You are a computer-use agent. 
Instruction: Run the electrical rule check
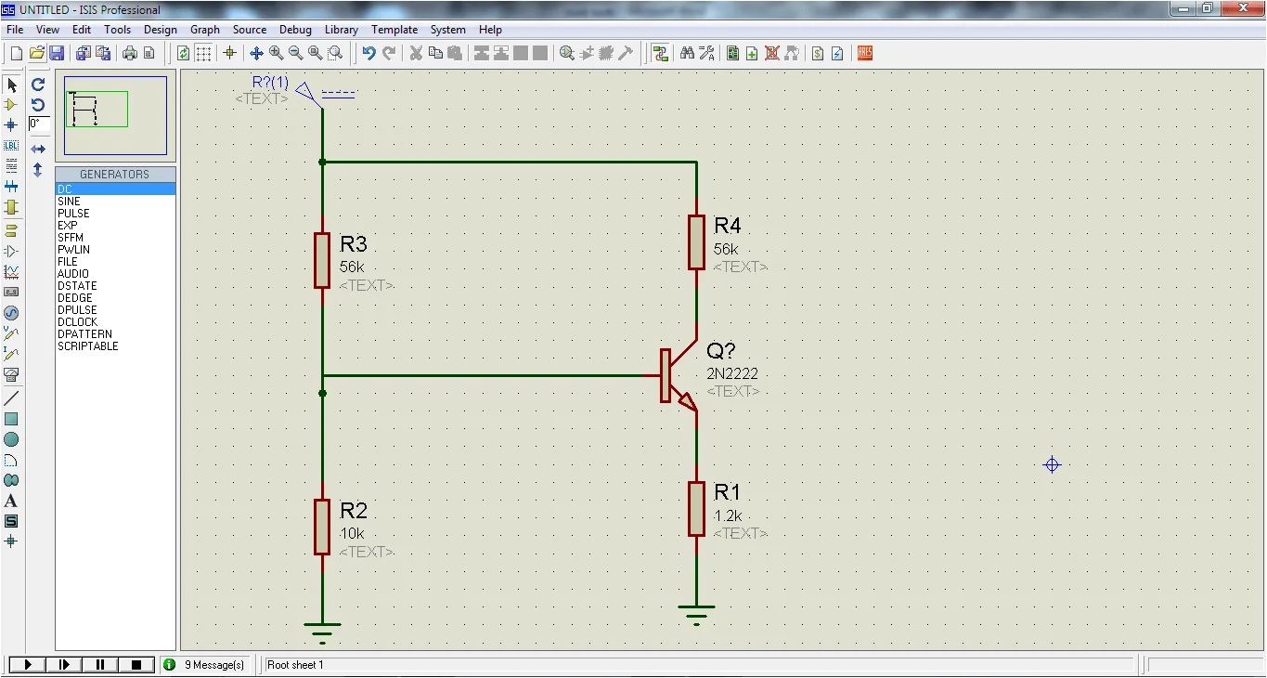click(837, 54)
